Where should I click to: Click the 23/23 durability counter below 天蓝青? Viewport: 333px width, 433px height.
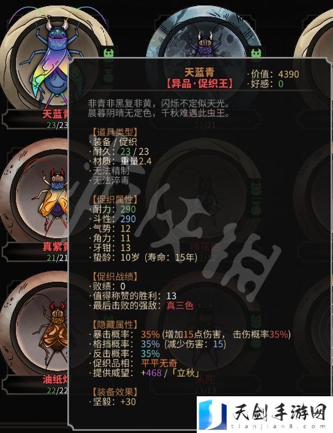[x=57, y=125]
